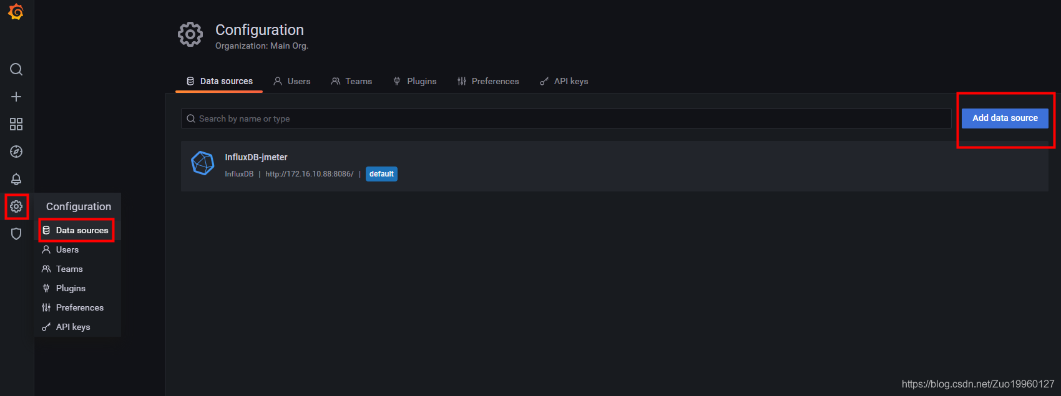Click the Organization: Main Org. subtitle

click(x=262, y=46)
